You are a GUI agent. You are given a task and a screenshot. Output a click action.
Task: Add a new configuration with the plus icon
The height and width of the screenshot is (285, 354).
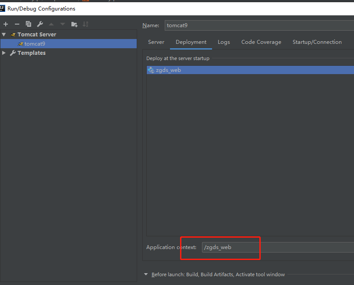[x=6, y=24]
